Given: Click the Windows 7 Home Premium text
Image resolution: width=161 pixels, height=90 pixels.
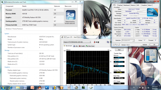Looking at the screenshot, I should [x=14, y=29].
